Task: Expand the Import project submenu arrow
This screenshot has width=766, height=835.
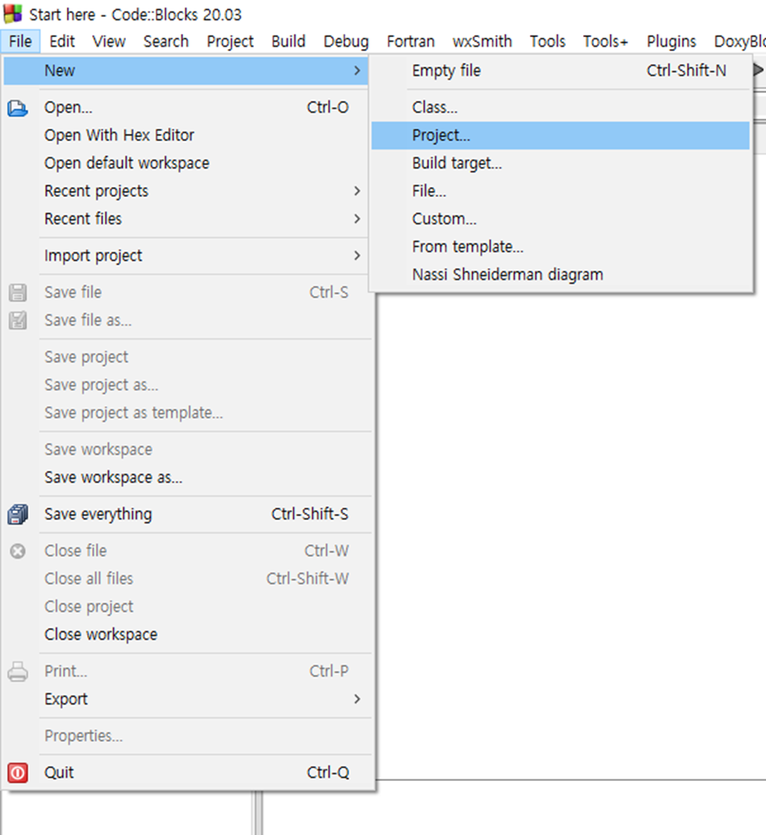Action: click(357, 255)
